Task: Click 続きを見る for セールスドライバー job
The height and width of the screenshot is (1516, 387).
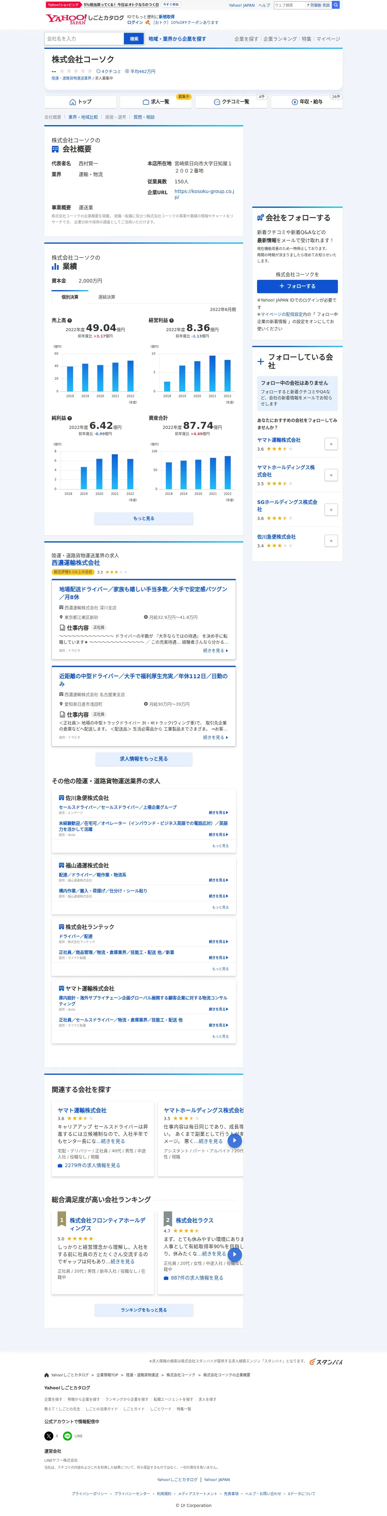Action: [x=219, y=813]
